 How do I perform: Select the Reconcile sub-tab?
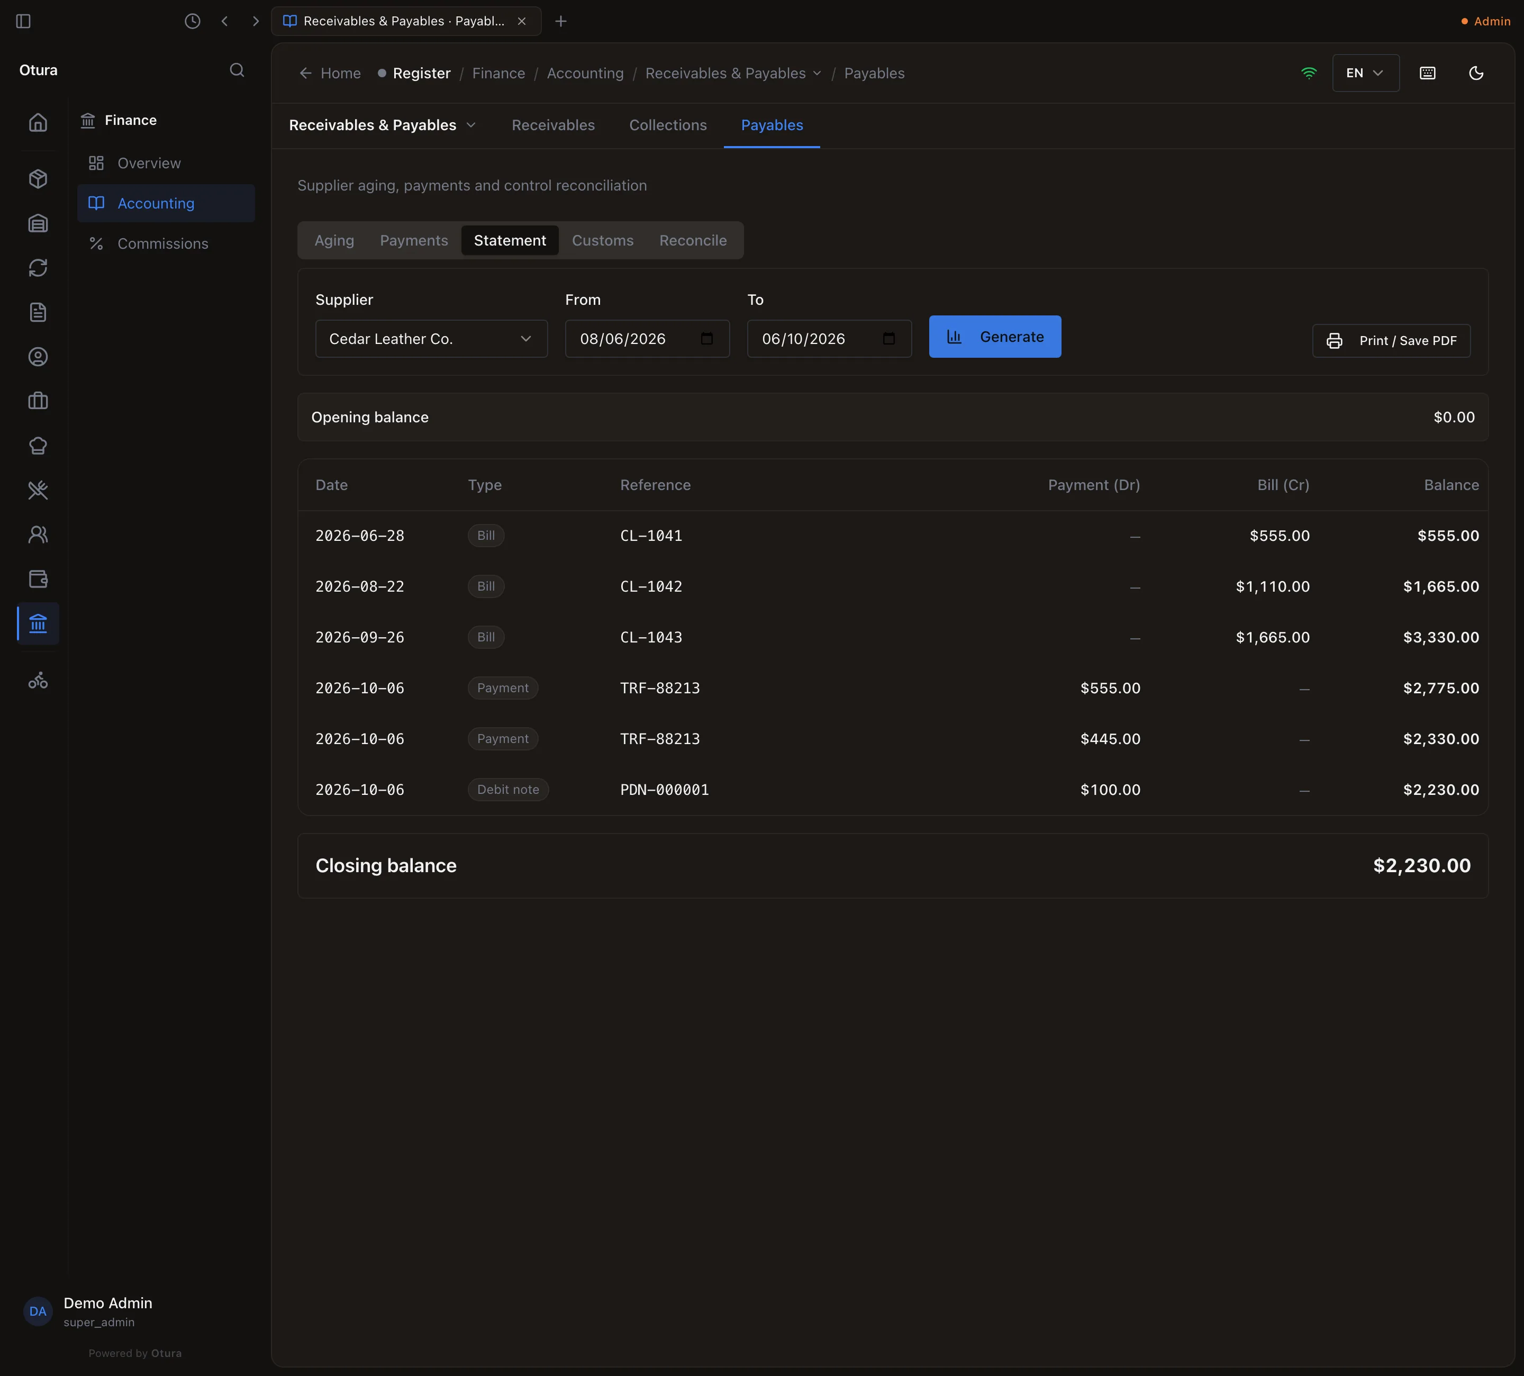click(x=693, y=240)
